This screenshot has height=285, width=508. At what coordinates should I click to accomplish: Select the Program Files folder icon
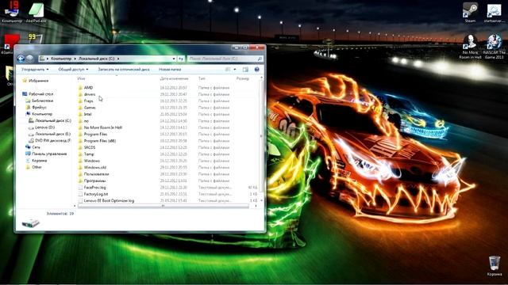tap(80, 134)
